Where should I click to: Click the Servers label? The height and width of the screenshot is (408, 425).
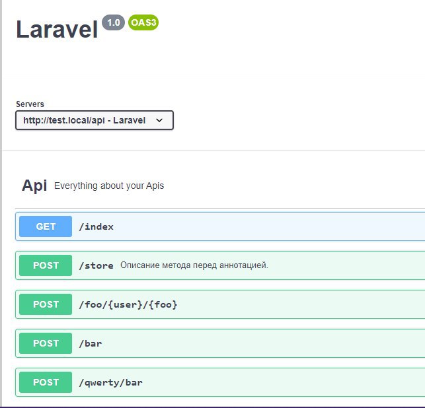pyautogui.click(x=30, y=104)
